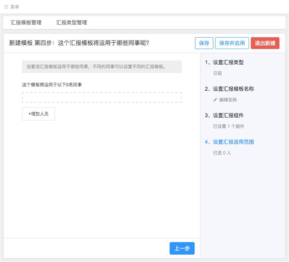This screenshot has width=289, height=262.
Task: Switch to 汇报模板管理 tab
Action: tap(26, 22)
